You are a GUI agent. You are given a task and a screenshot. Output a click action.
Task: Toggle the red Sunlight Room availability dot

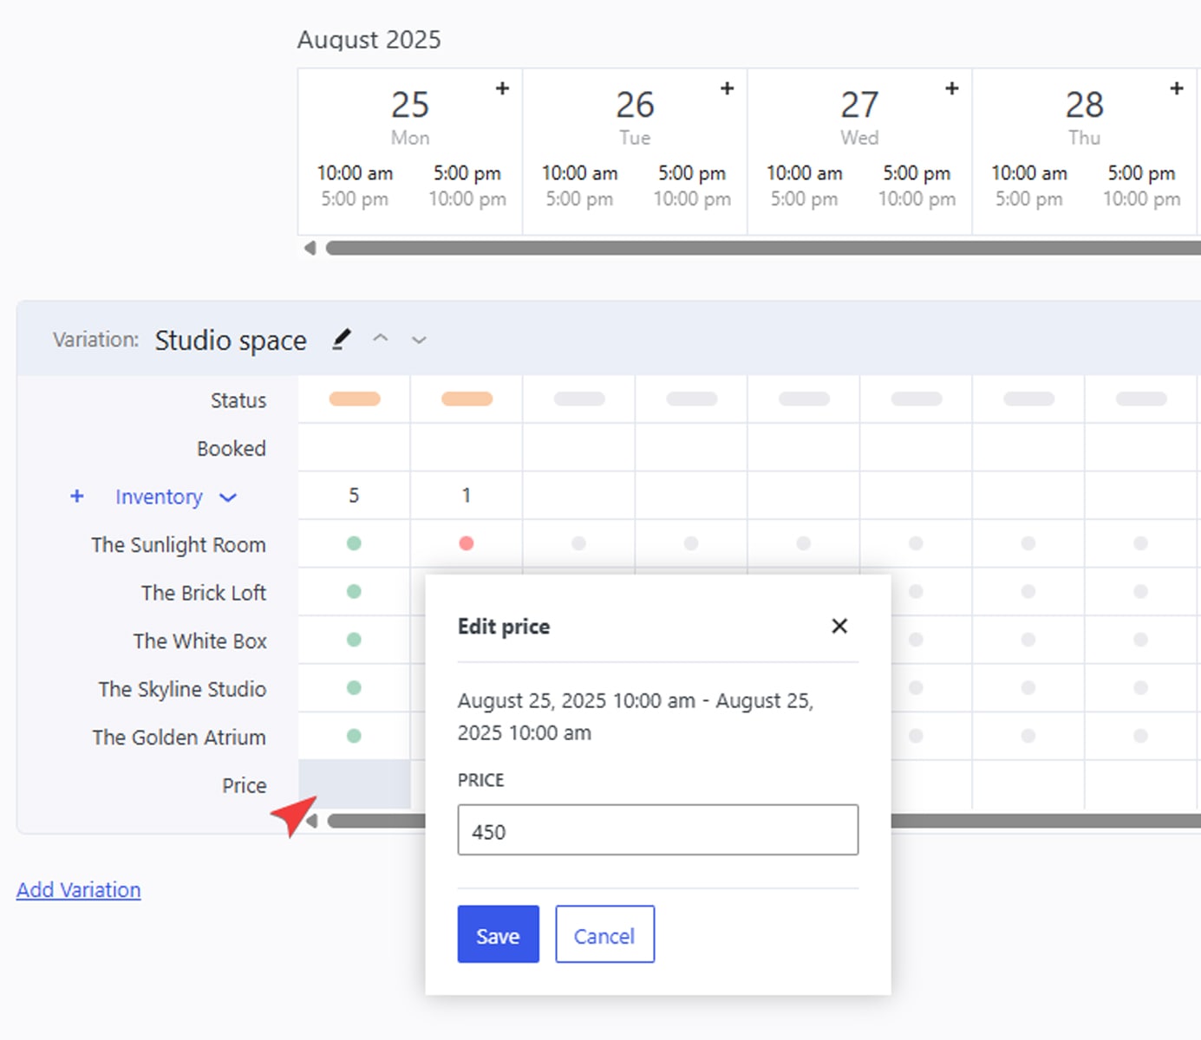point(467,543)
